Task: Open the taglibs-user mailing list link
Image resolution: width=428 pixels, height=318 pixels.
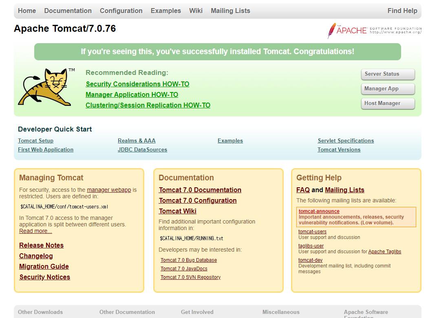Action: 311,246
